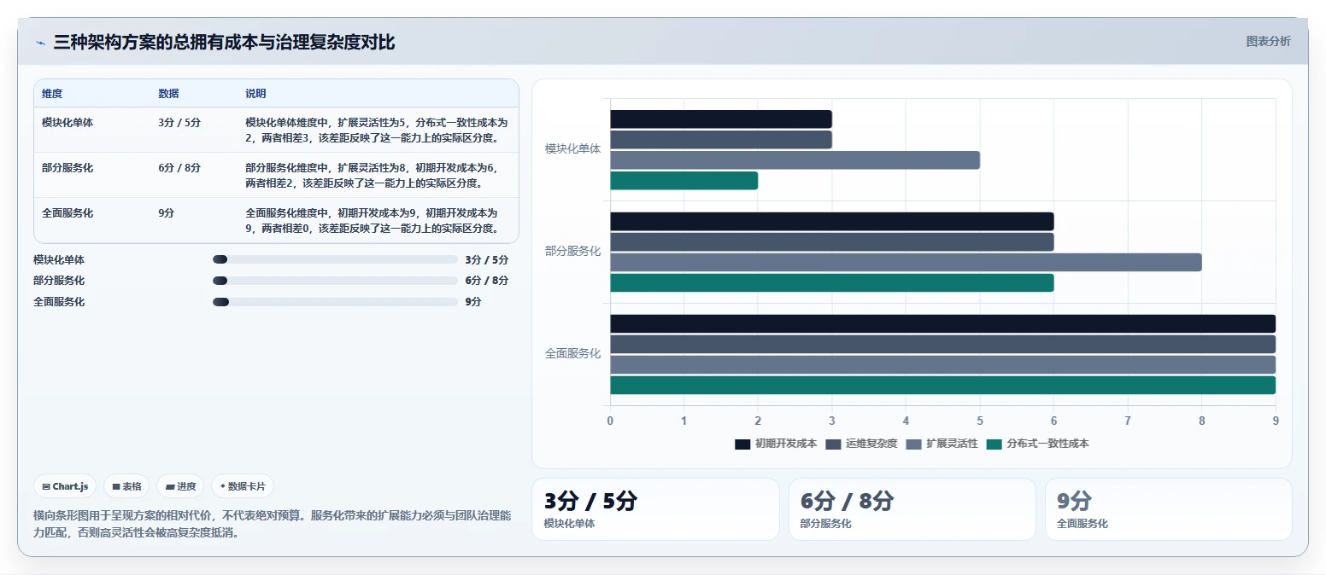Open the 9分 全面服务化 data card
This screenshot has width=1326, height=575.
click(x=1168, y=509)
